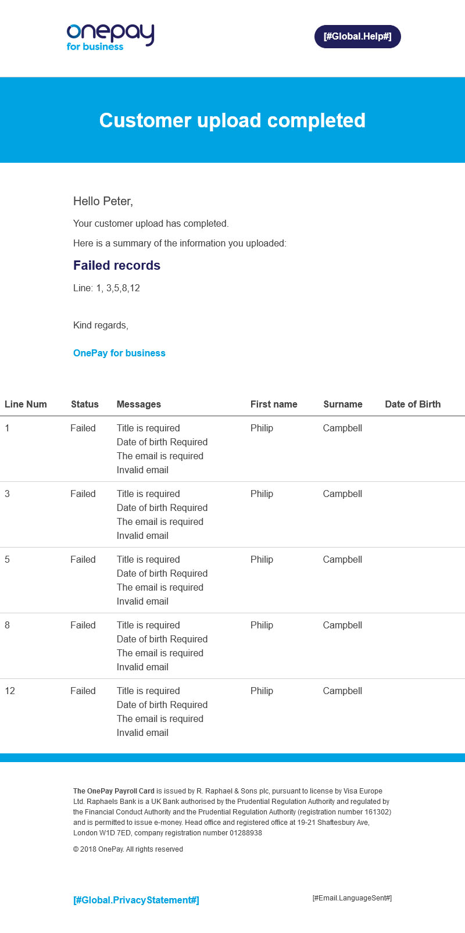
Task: Click the Philip first name in row 12
Action: click(262, 691)
